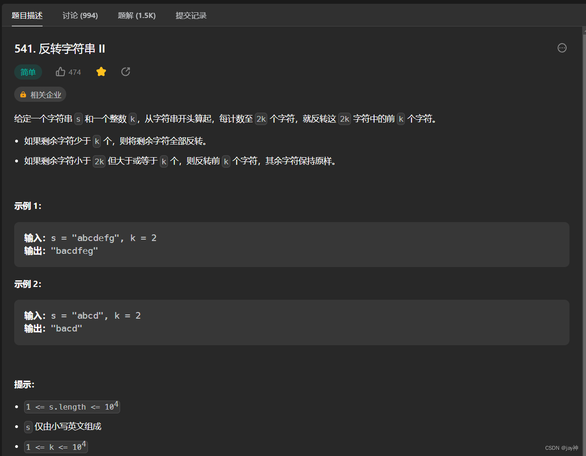Open the ellipsis options menu

561,48
